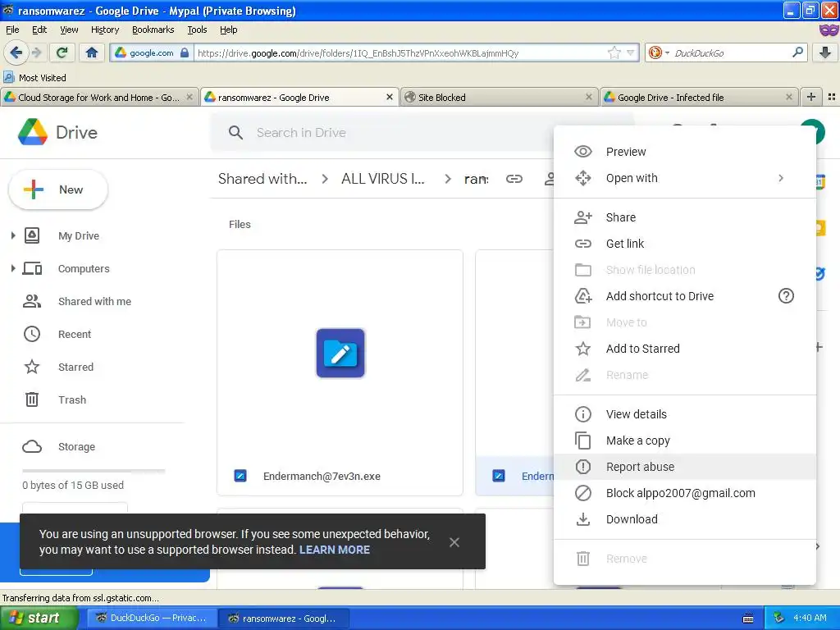Viewport: 840px width, 630px height.
Task: Open Shared with me in the sidebar
Action: pyautogui.click(x=94, y=301)
